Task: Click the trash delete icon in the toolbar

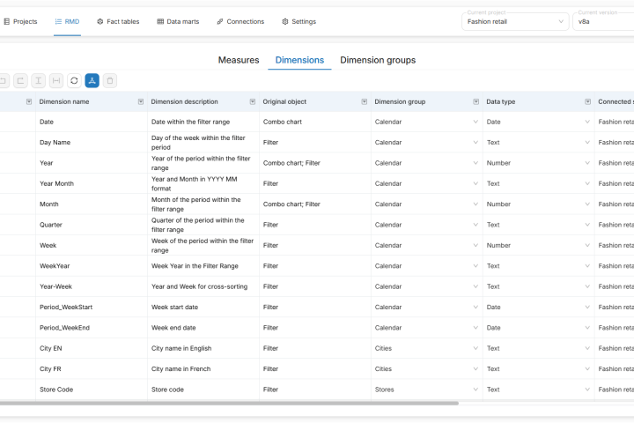Action: tap(109, 81)
